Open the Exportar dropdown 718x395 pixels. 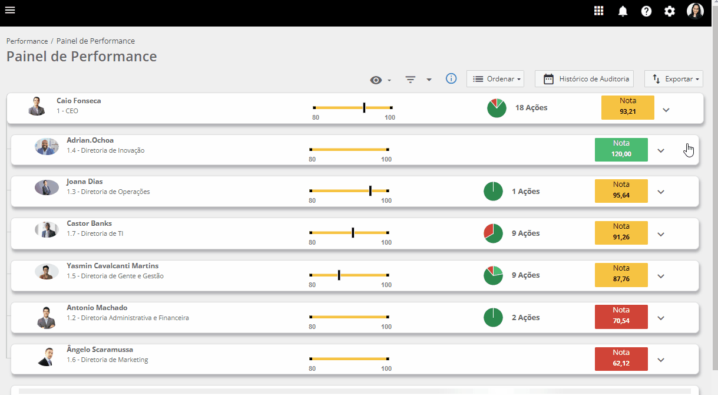point(673,78)
